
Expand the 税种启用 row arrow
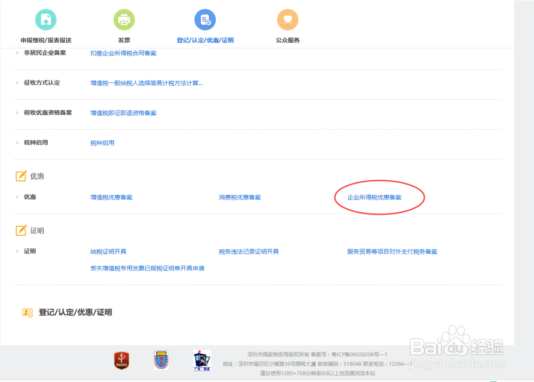(18, 142)
